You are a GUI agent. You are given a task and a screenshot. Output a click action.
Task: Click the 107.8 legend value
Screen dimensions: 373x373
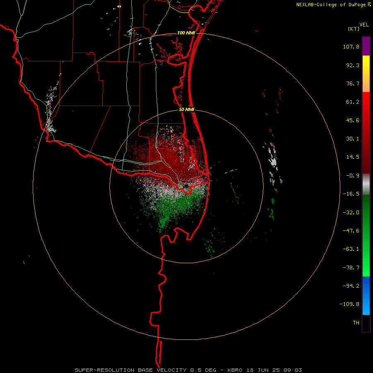[351, 46]
